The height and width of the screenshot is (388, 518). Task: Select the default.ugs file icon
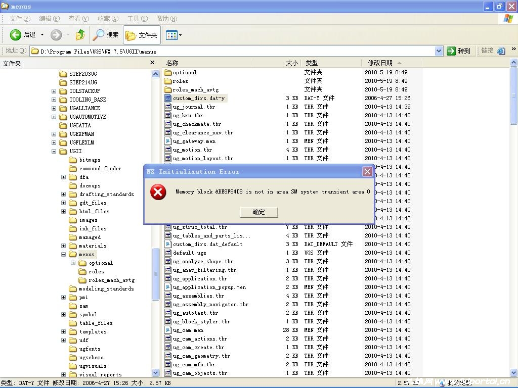tap(168, 253)
